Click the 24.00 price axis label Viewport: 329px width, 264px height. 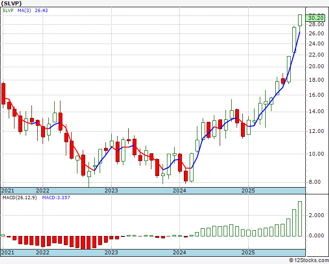(x=316, y=44)
